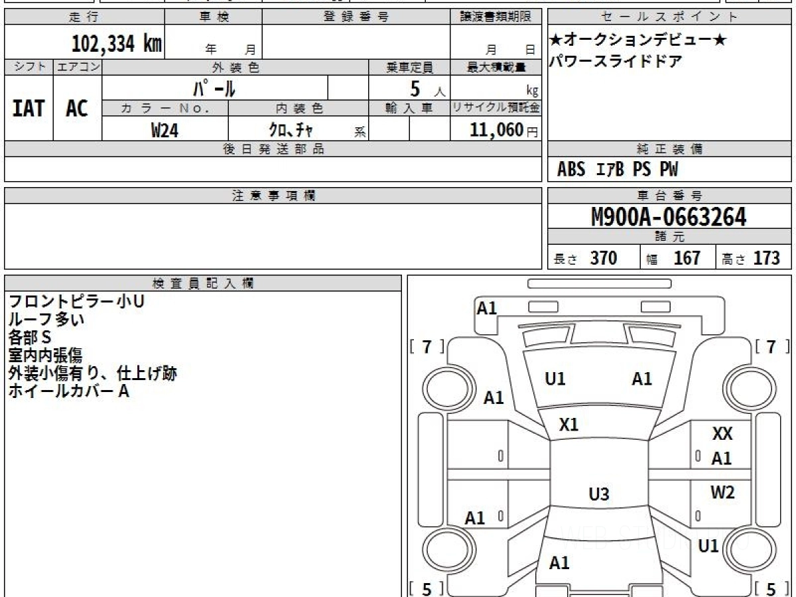
Task: Click the W2 mark on right rear door
Action: (722, 492)
